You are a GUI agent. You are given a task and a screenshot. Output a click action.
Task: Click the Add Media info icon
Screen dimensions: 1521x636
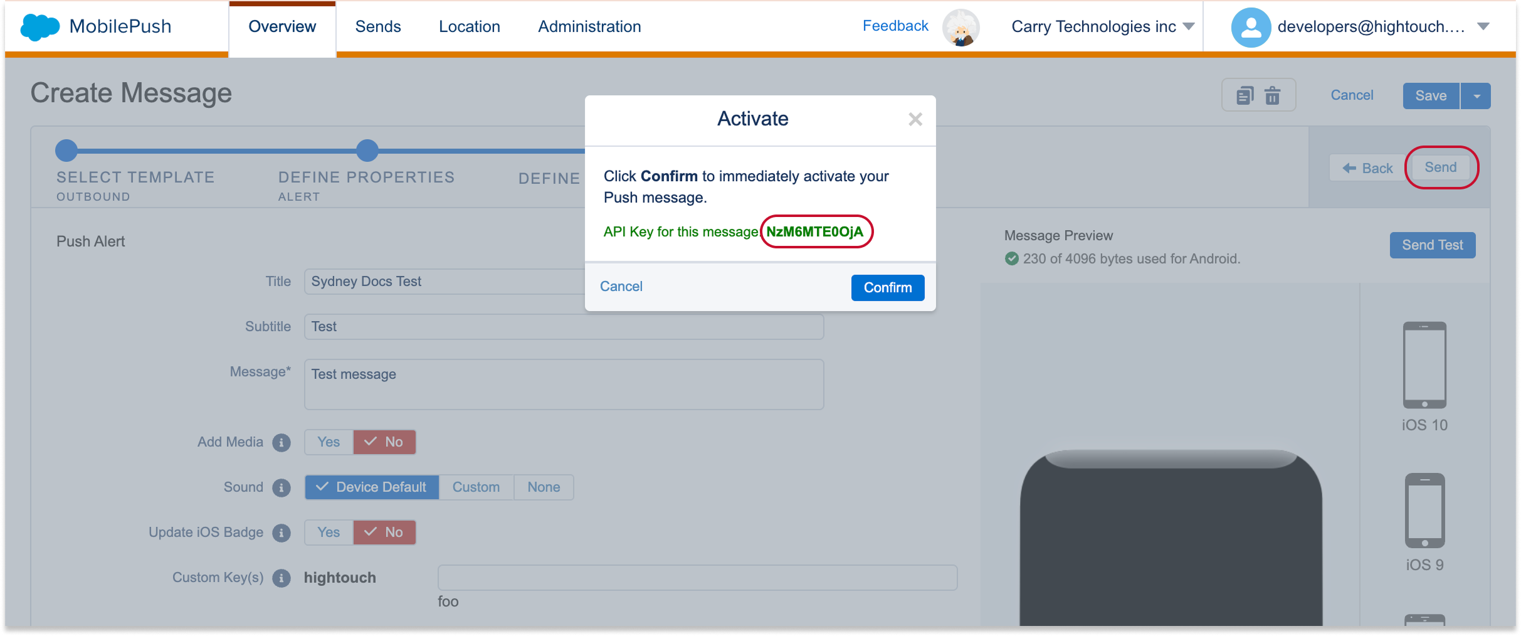(x=282, y=443)
